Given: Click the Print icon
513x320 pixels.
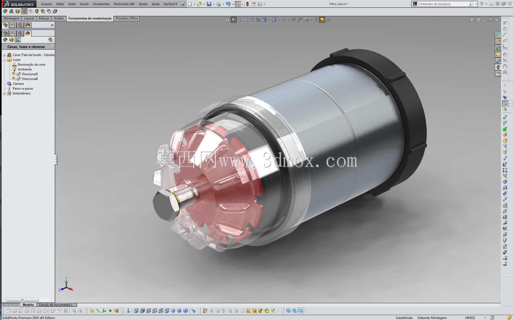Looking at the screenshot, I should pyautogui.click(x=218, y=4).
